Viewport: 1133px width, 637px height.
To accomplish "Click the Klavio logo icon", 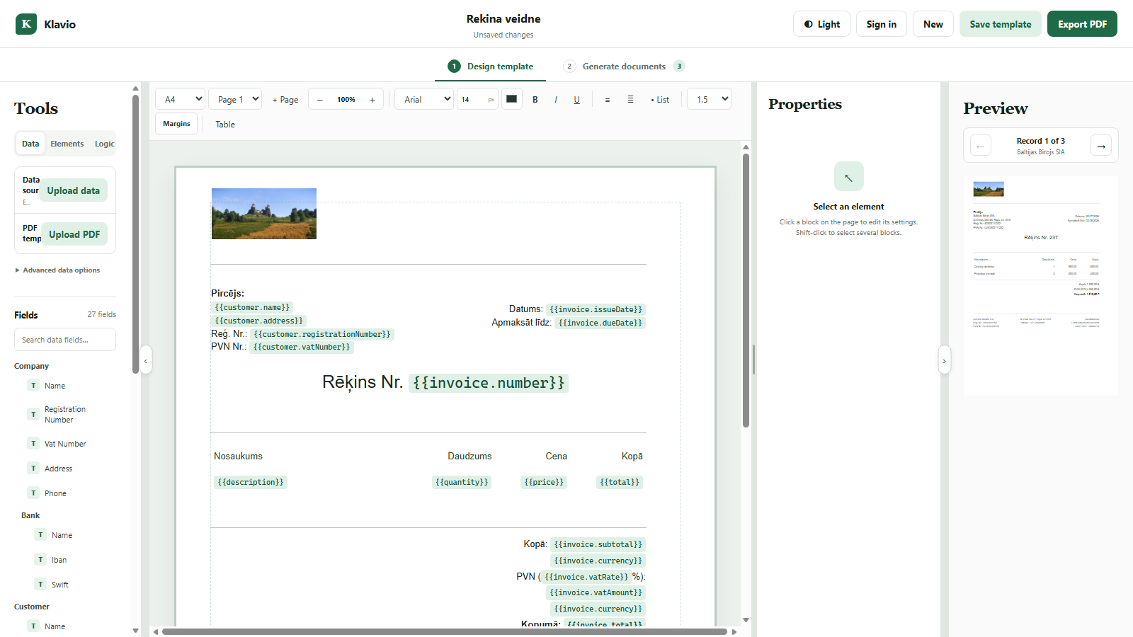I will [x=26, y=24].
